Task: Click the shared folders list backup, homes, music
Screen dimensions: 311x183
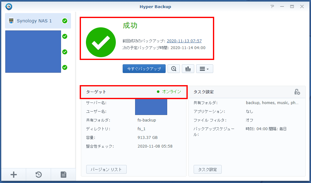Action: tap(272, 103)
